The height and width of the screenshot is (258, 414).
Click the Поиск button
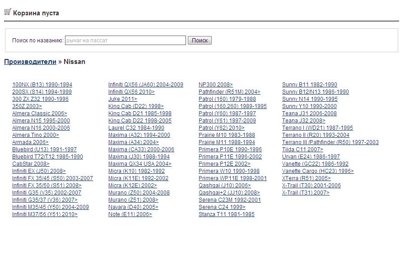click(200, 40)
